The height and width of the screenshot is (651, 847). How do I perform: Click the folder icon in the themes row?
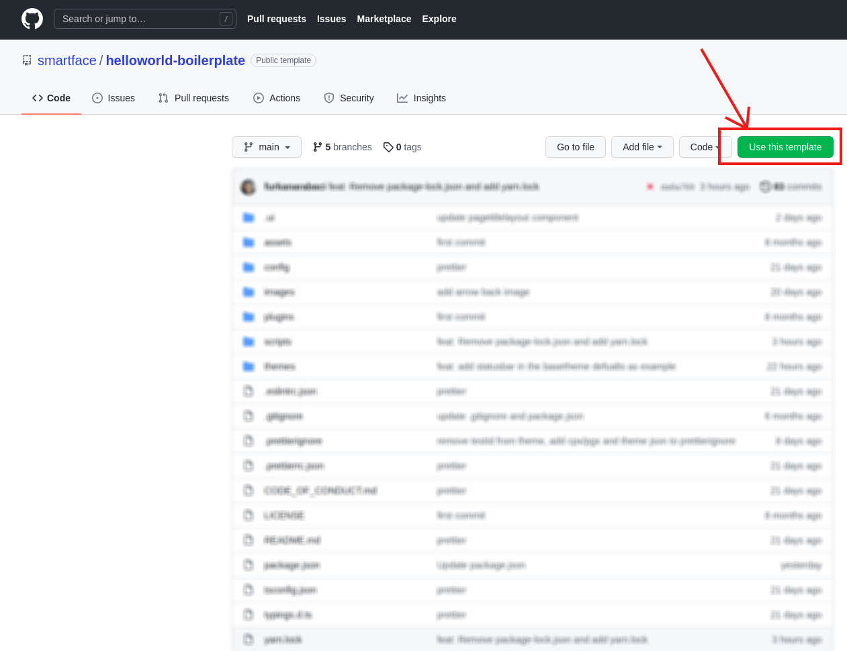[249, 366]
